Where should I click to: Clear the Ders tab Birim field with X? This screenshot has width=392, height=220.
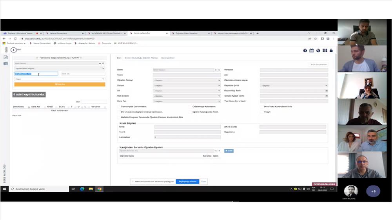216,70
